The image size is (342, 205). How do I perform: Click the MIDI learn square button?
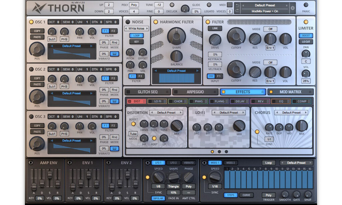[230, 5]
